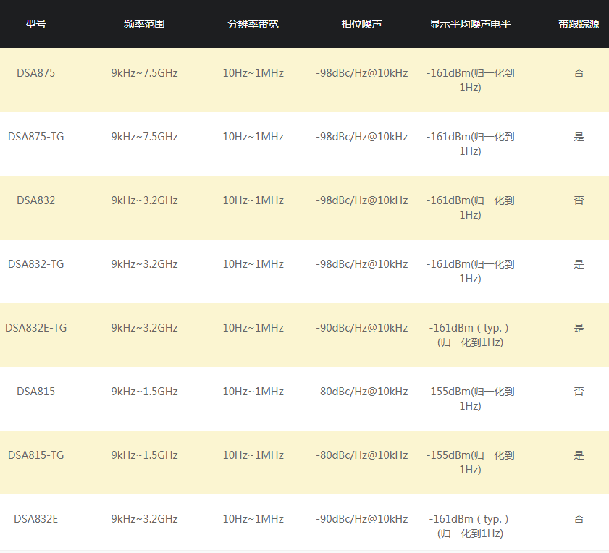Click 9kHz~1.5GHz in the DSA815-TG row

(145, 455)
